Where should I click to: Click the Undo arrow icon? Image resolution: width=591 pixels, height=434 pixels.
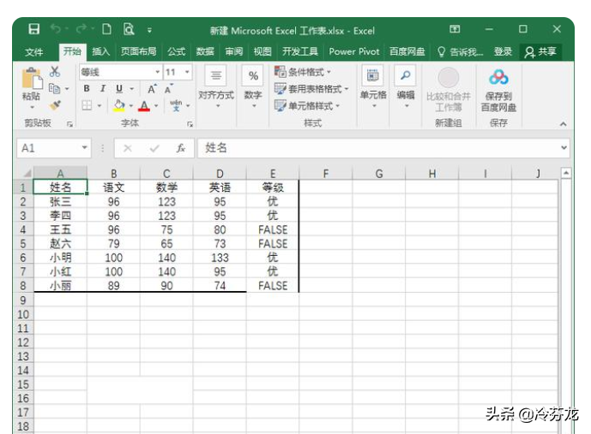(x=56, y=28)
